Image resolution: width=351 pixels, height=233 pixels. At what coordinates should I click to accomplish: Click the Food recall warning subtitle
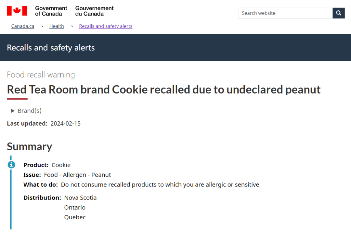point(41,75)
